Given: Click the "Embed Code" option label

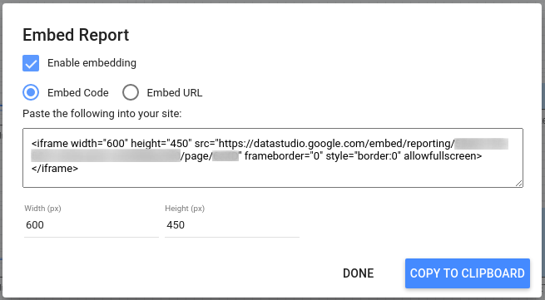Looking at the screenshot, I should coord(78,93).
